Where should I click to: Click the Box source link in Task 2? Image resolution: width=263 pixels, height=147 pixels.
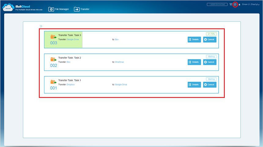pyautogui.click(x=69, y=62)
